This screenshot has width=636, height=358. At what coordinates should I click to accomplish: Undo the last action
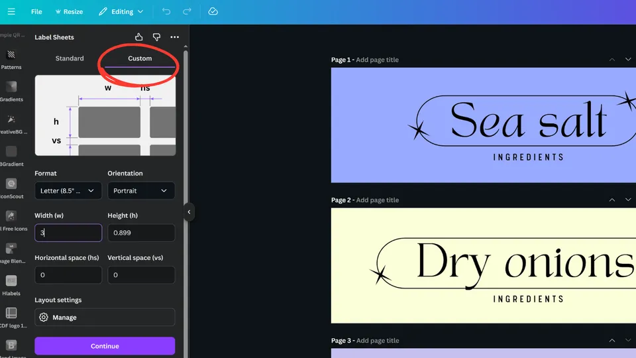166,11
